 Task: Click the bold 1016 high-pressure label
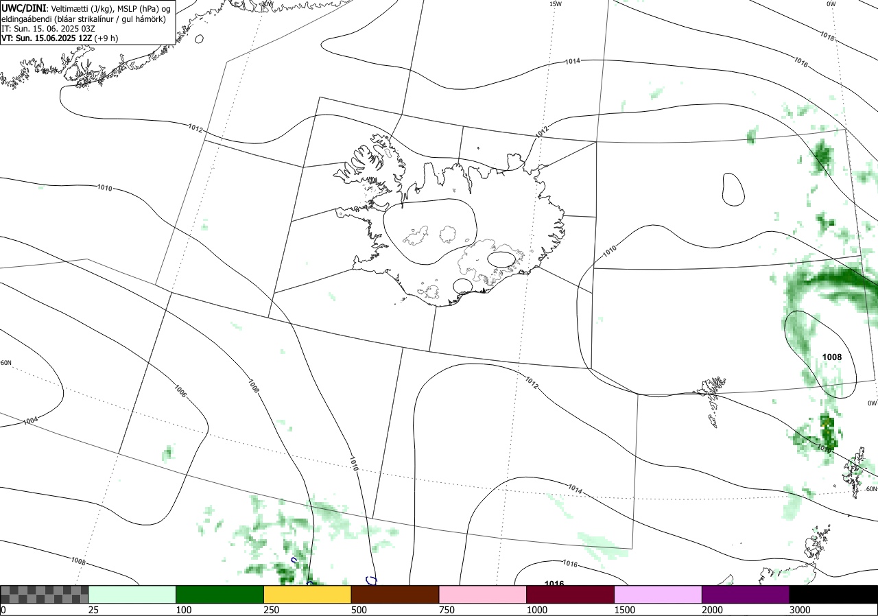point(554,584)
